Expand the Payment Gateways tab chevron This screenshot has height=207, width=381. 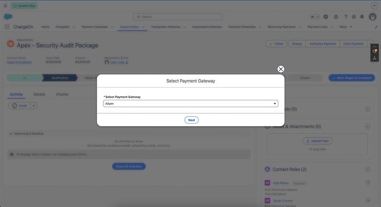[x=112, y=27]
